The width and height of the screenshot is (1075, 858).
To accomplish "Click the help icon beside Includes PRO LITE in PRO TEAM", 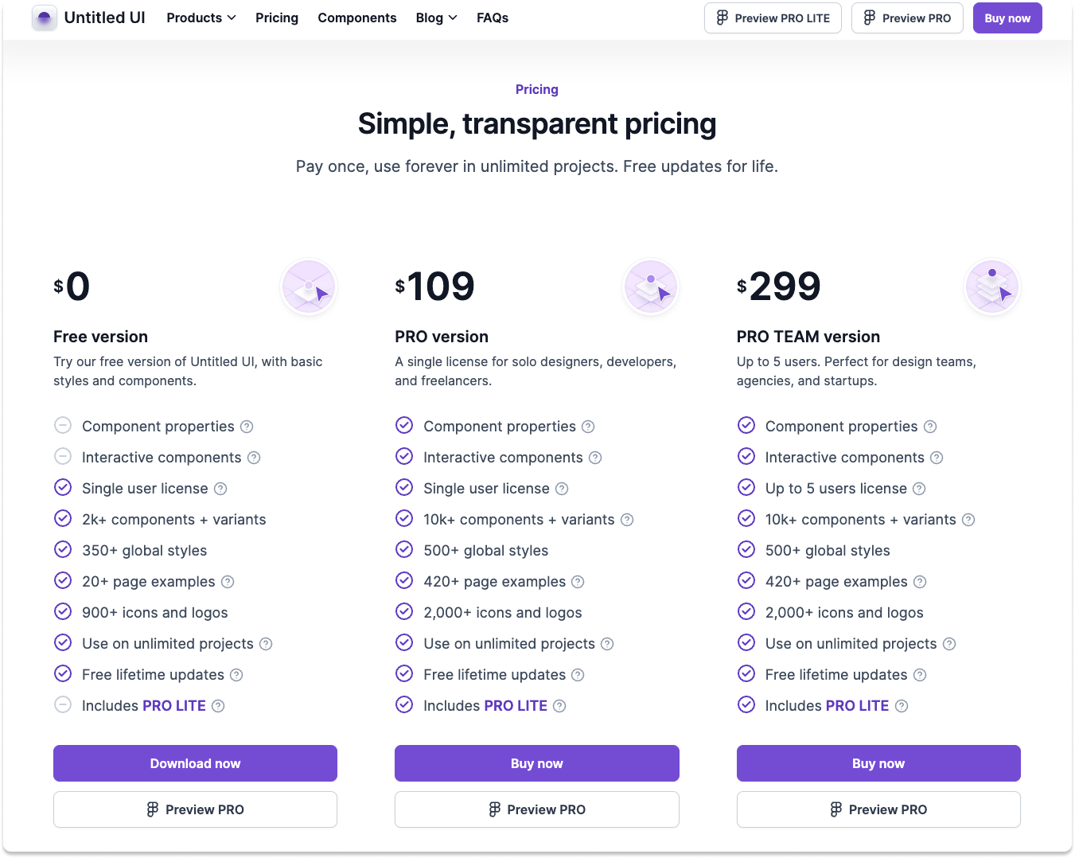I will pyautogui.click(x=902, y=706).
